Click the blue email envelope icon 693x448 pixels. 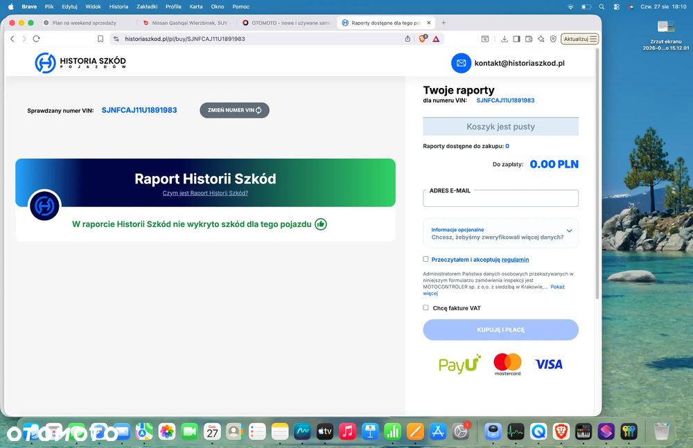461,63
